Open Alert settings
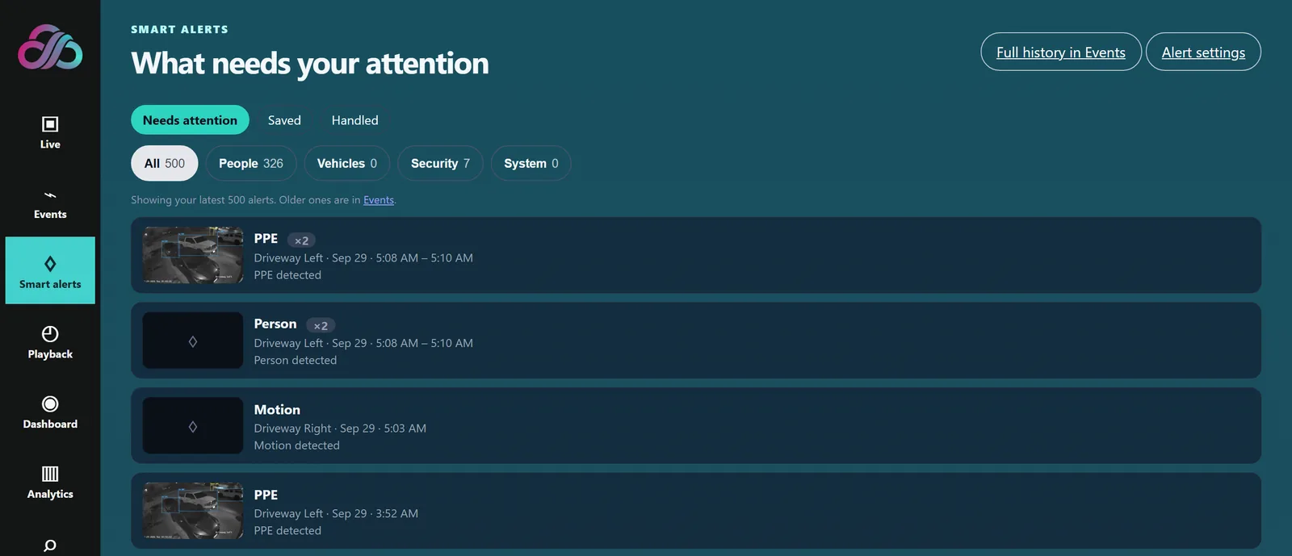Image resolution: width=1292 pixels, height=556 pixels. tap(1203, 52)
